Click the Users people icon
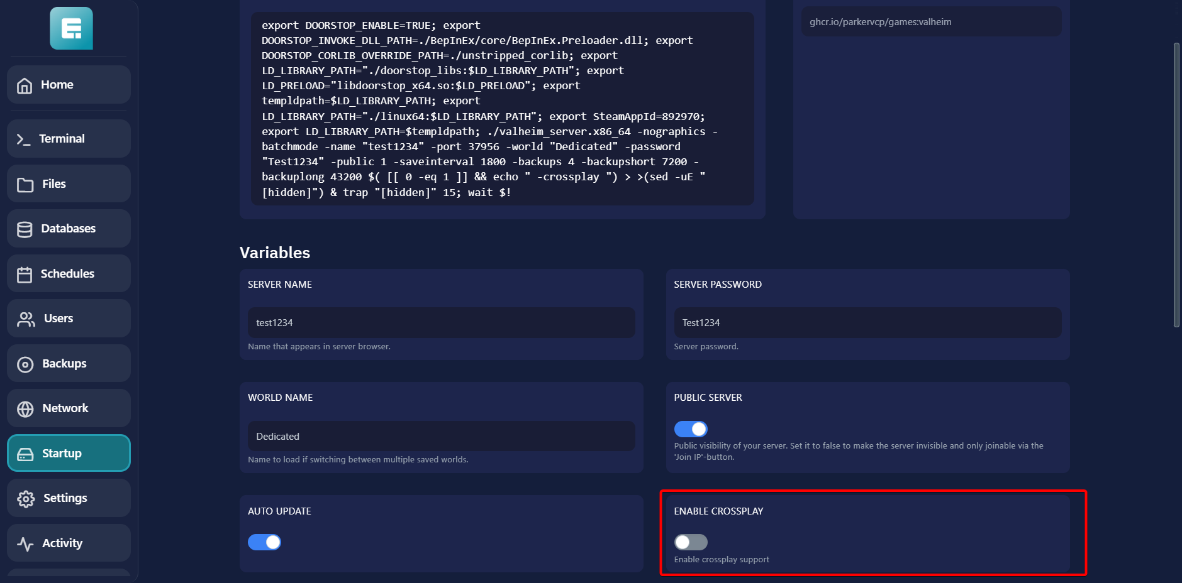This screenshot has height=583, width=1182. (26, 319)
